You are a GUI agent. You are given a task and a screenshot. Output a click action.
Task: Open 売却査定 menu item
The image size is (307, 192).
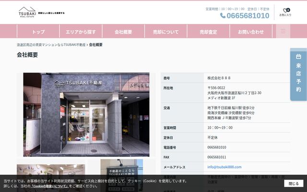208,32
